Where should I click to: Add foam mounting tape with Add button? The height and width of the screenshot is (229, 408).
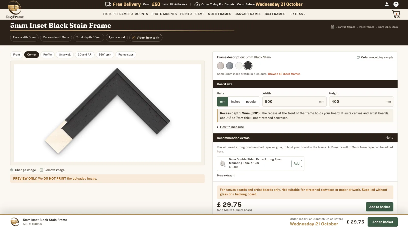point(297,164)
